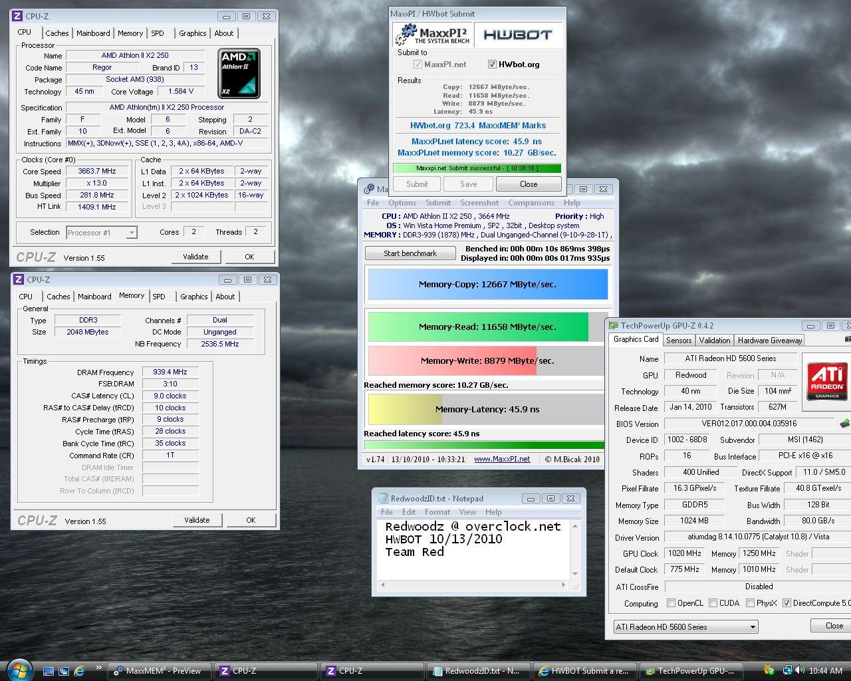Enable the CUDA checkbox in GPU-Z
The image size is (851, 681).
point(713,603)
